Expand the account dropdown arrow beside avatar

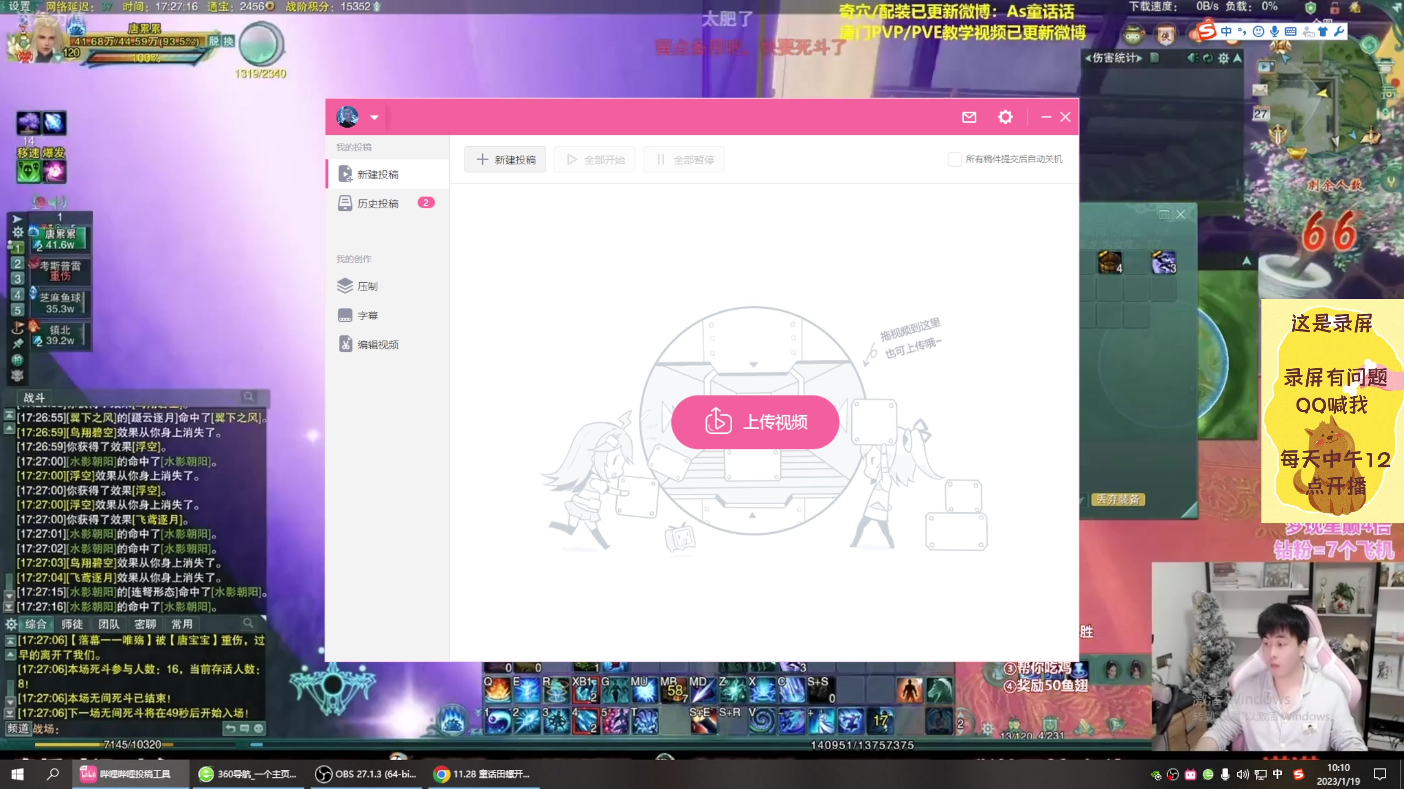[374, 117]
